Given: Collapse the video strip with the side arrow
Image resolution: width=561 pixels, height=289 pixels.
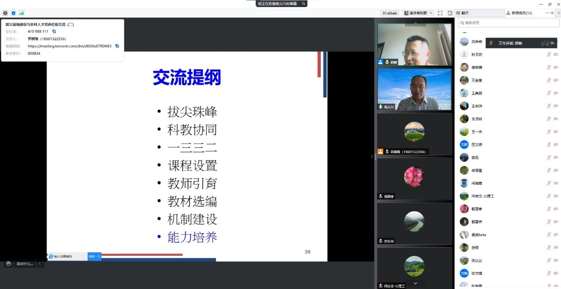Looking at the screenshot, I should point(371,157).
